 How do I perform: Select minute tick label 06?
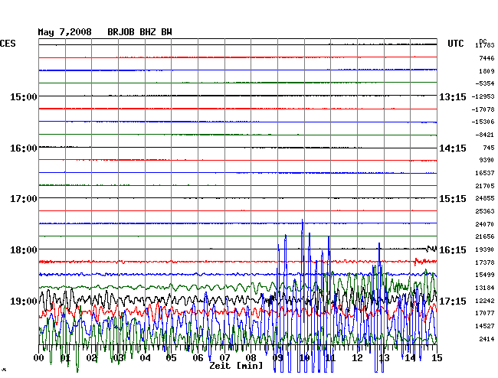(x=198, y=358)
